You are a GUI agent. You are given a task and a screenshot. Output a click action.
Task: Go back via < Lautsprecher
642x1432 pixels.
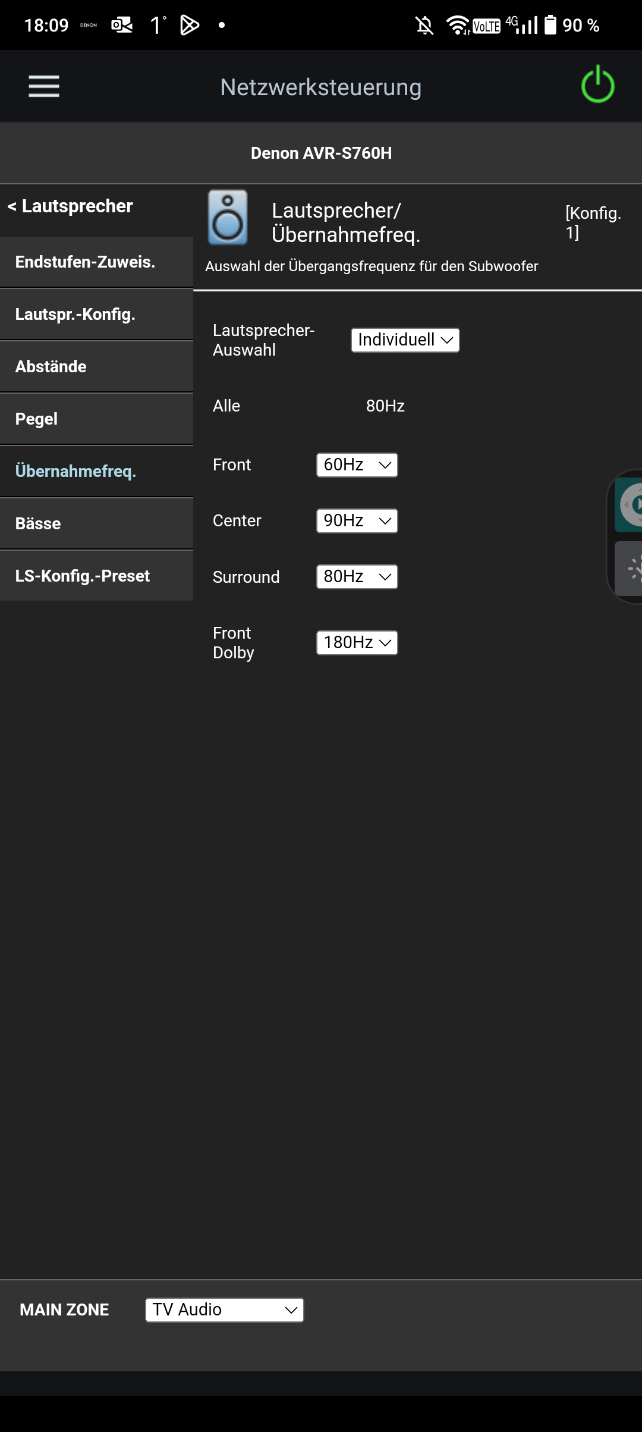pos(70,206)
